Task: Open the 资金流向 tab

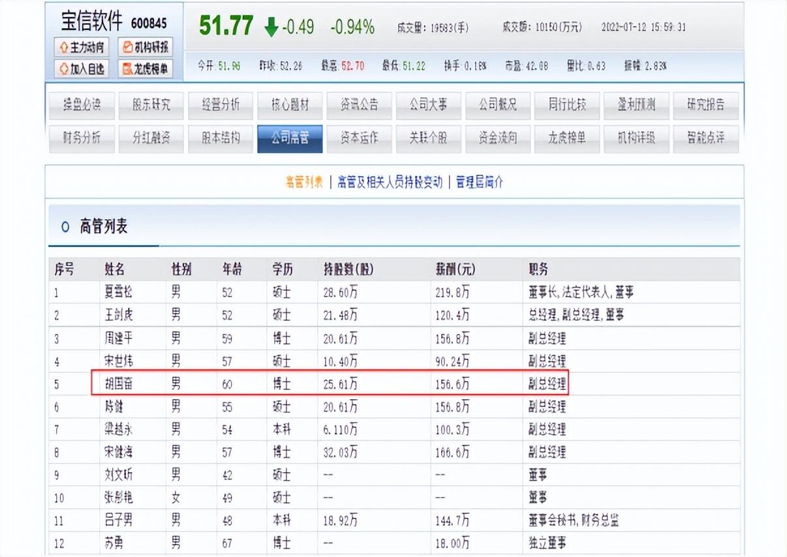Action: click(497, 138)
